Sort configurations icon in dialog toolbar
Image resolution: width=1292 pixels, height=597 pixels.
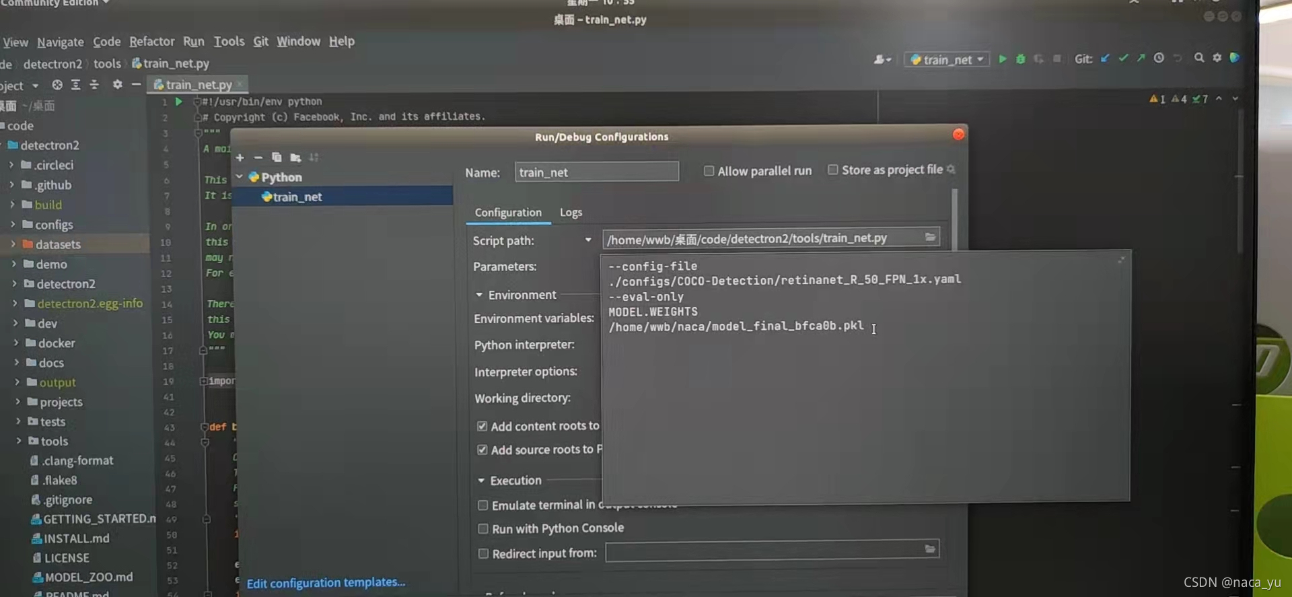[x=314, y=157]
